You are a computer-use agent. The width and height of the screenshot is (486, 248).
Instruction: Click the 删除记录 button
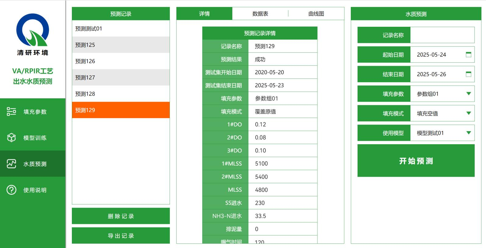pyautogui.click(x=121, y=216)
